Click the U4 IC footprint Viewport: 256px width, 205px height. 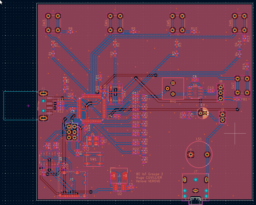click(195, 92)
